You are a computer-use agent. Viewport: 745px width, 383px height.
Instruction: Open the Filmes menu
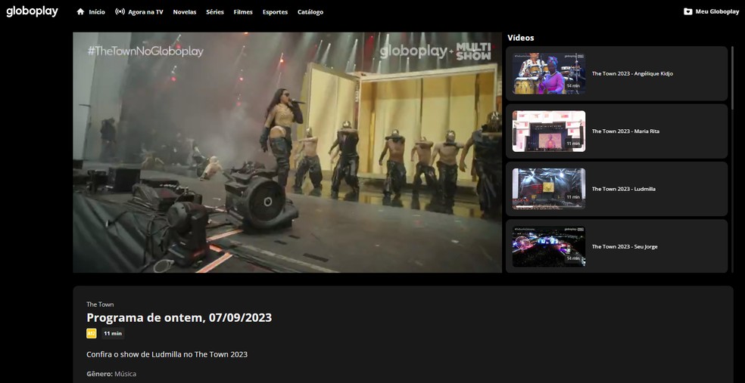click(x=243, y=12)
